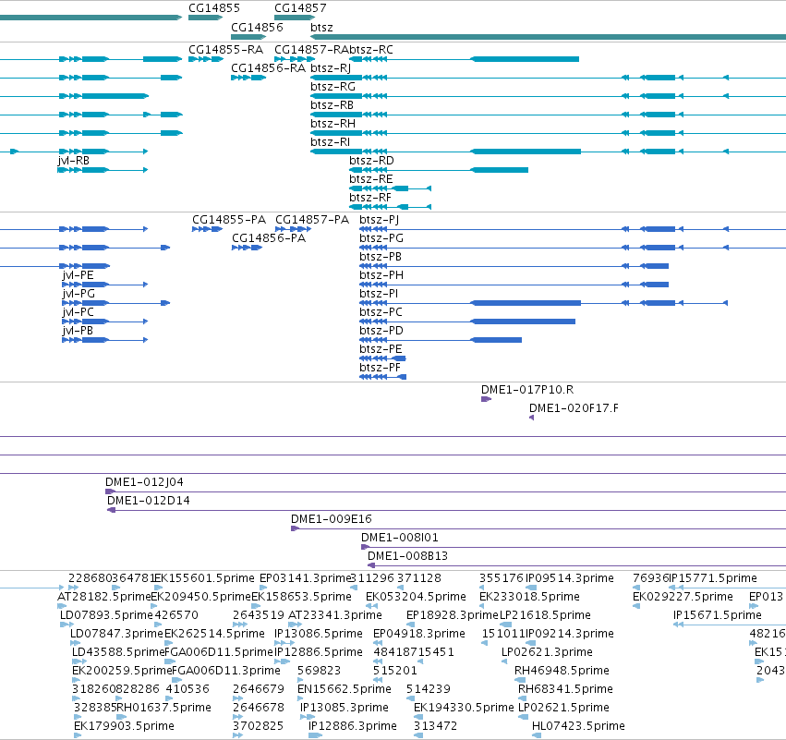Open BAC clone DME1-008I01

pyautogui.click(x=400, y=538)
